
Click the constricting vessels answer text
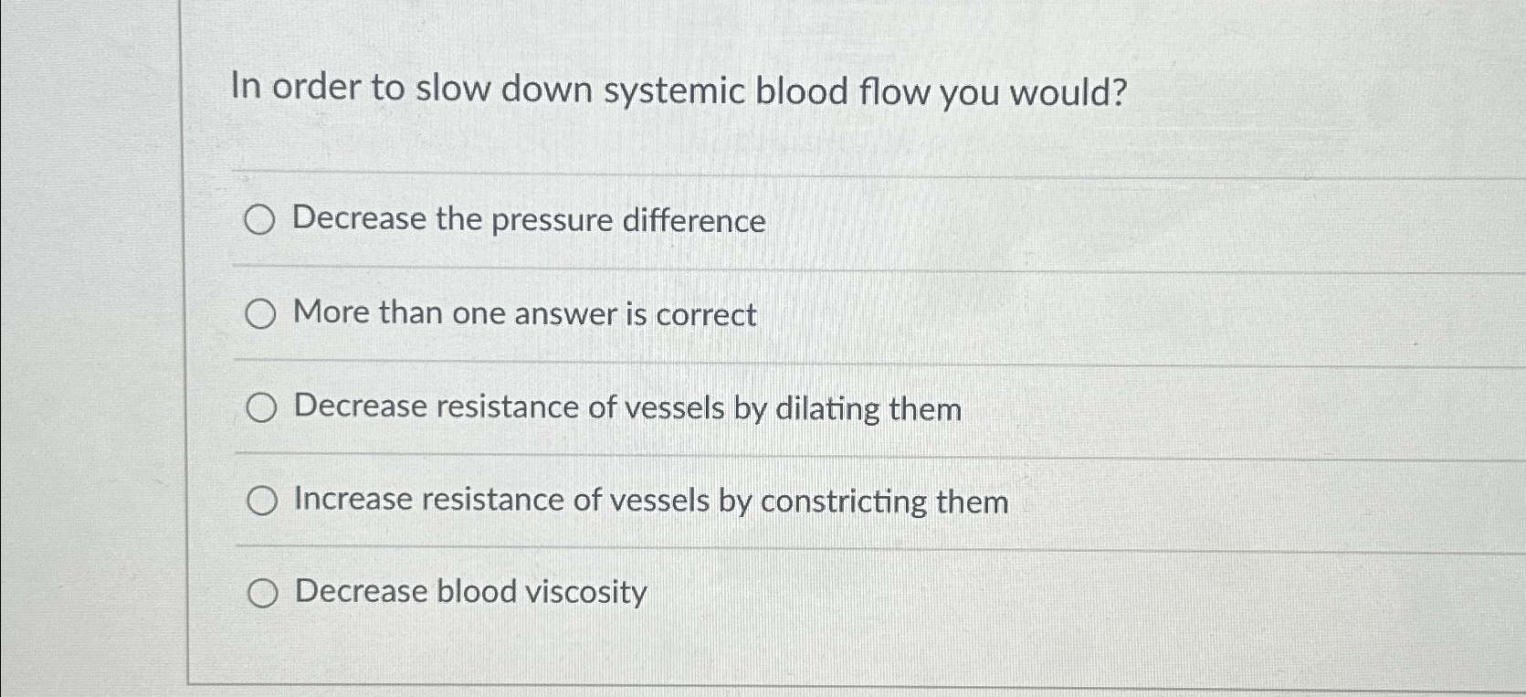649,502
